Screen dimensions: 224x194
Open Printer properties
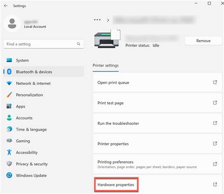pyautogui.click(x=157, y=144)
